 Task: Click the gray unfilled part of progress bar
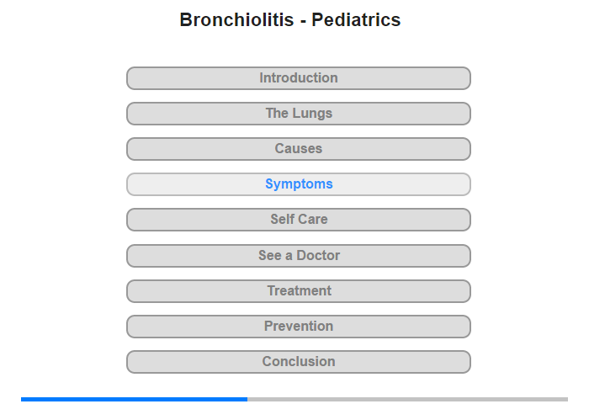pyautogui.click(x=407, y=399)
